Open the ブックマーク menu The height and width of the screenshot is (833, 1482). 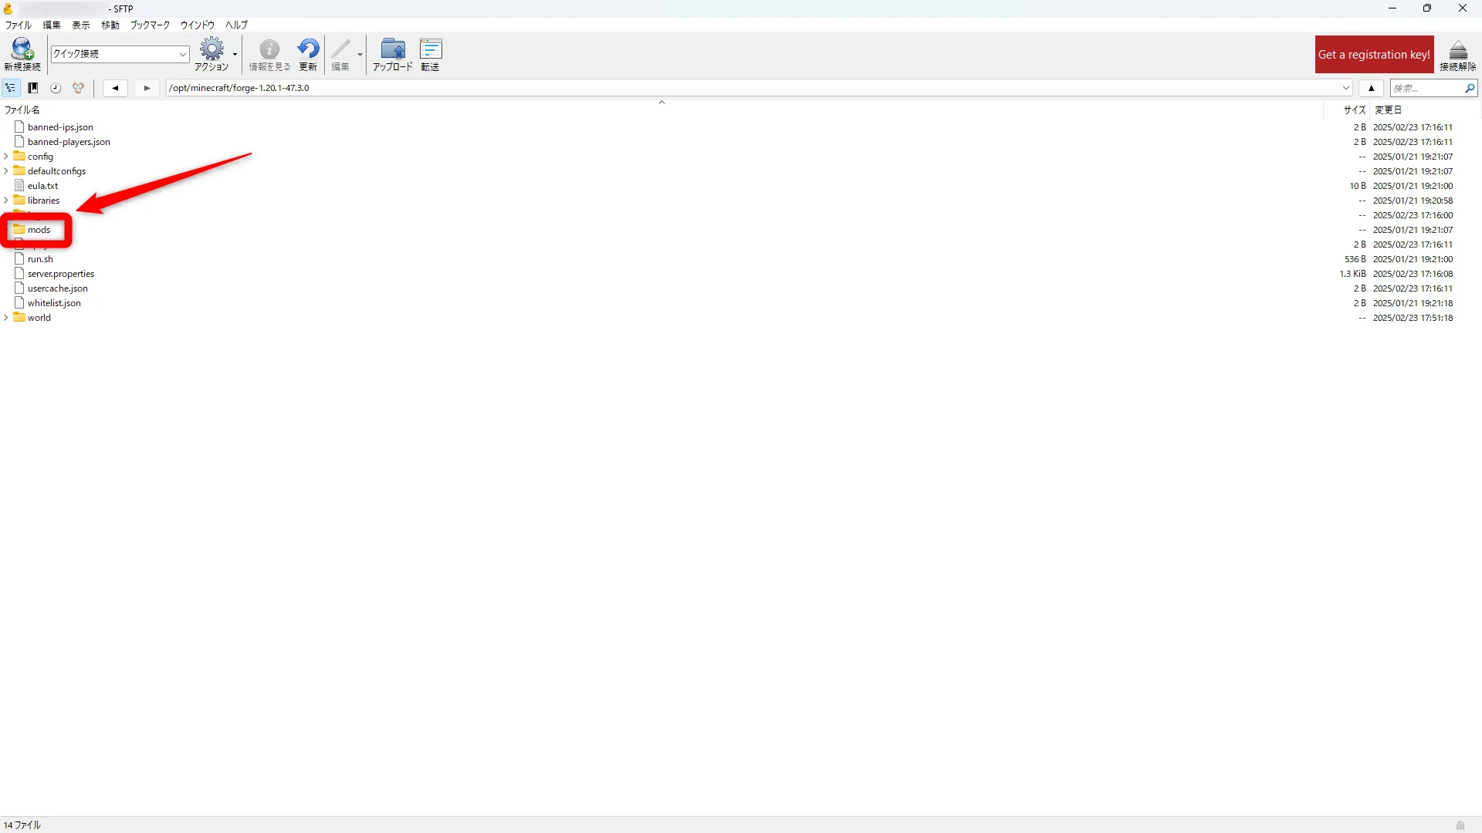(x=150, y=25)
